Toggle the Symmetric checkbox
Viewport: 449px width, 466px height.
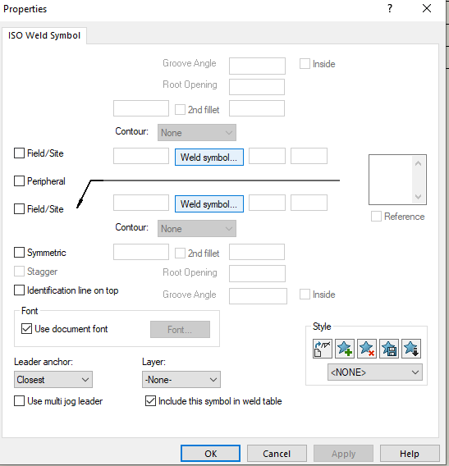20,253
